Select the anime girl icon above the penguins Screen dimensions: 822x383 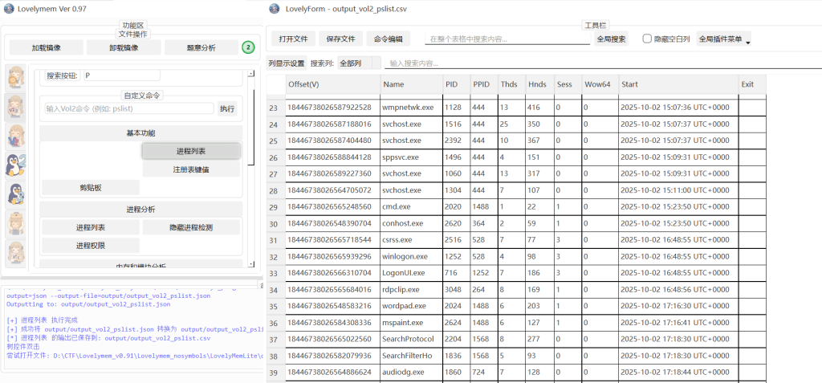click(x=16, y=136)
